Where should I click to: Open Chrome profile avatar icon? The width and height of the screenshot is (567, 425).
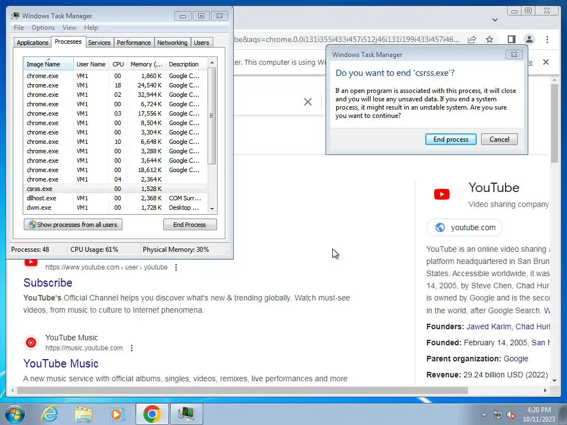coord(529,39)
